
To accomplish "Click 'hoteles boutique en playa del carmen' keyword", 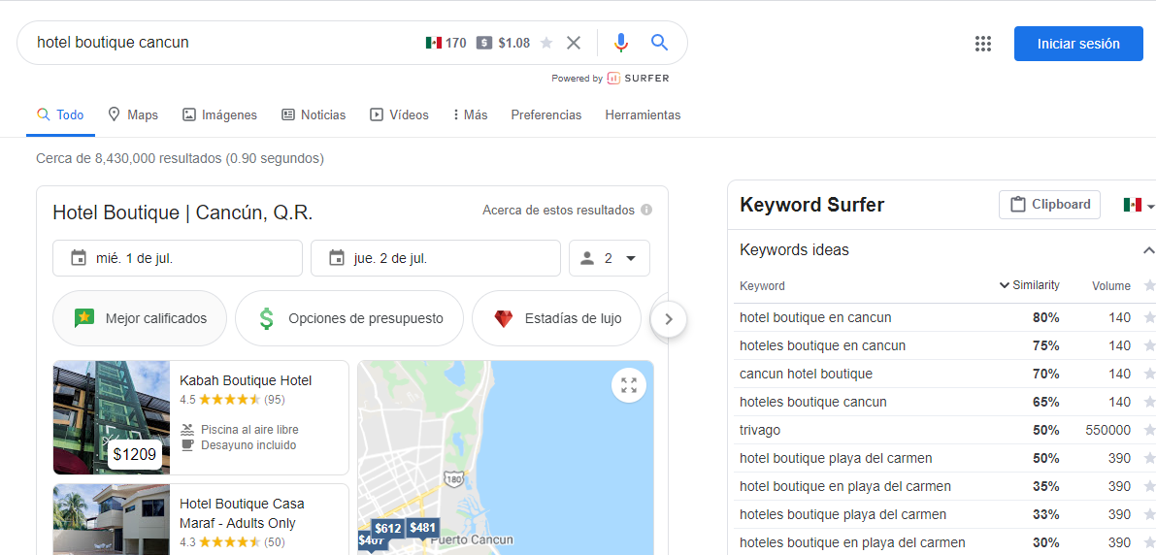I will [852, 542].
